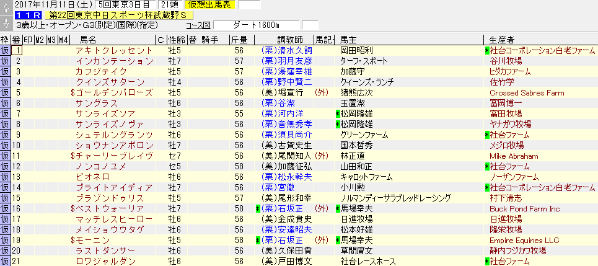Select horse ゴールデンバローズ
This screenshot has width=598, height=266.
click(112, 93)
